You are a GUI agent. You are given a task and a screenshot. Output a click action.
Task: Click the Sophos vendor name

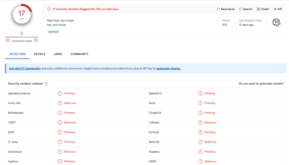pyautogui.click(x=13, y=162)
